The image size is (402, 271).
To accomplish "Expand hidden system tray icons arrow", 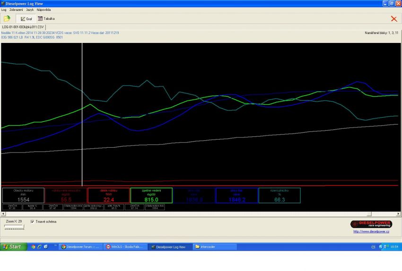I will 381,247.
